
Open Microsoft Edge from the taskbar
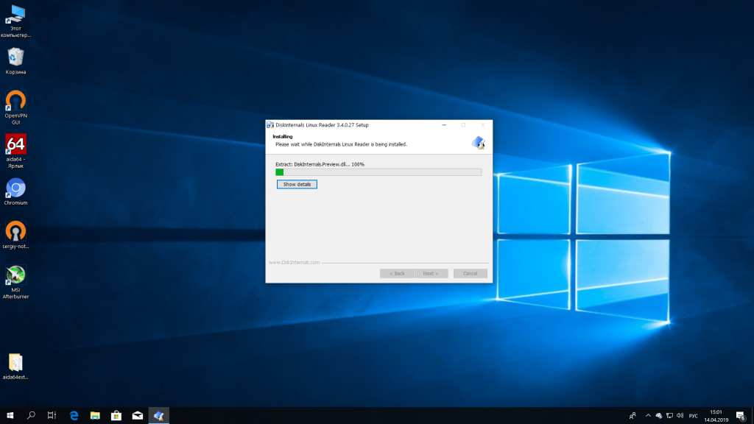pos(74,416)
